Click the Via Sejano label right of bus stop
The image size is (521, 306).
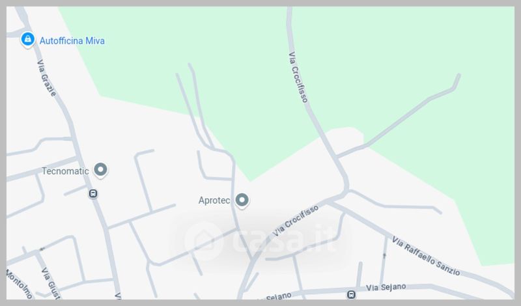click(386, 287)
